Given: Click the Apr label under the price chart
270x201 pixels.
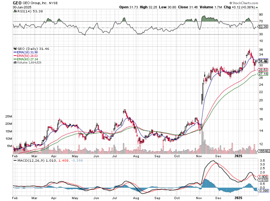Looking at the screenshot, I should tap(54, 156).
